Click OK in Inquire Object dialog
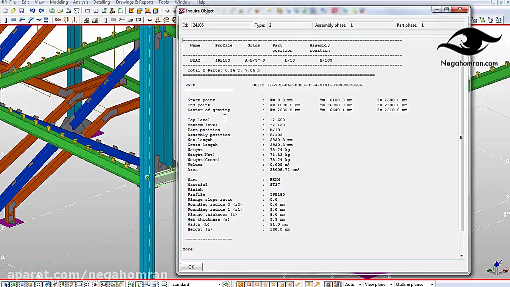510x287 pixels. (191, 267)
